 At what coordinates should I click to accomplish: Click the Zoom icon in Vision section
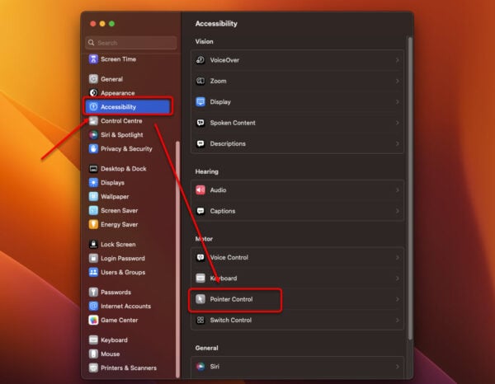(200, 81)
